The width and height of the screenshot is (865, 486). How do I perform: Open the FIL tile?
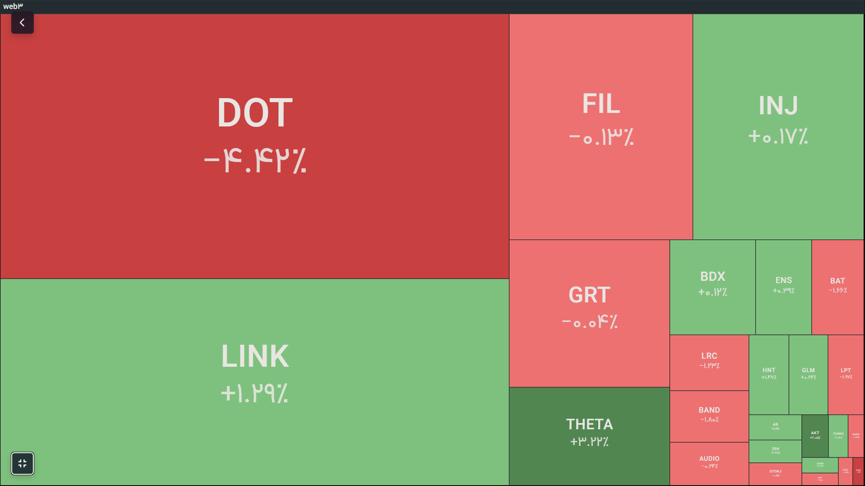[x=601, y=127]
